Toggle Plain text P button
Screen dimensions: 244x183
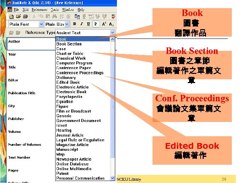pos(96,24)
